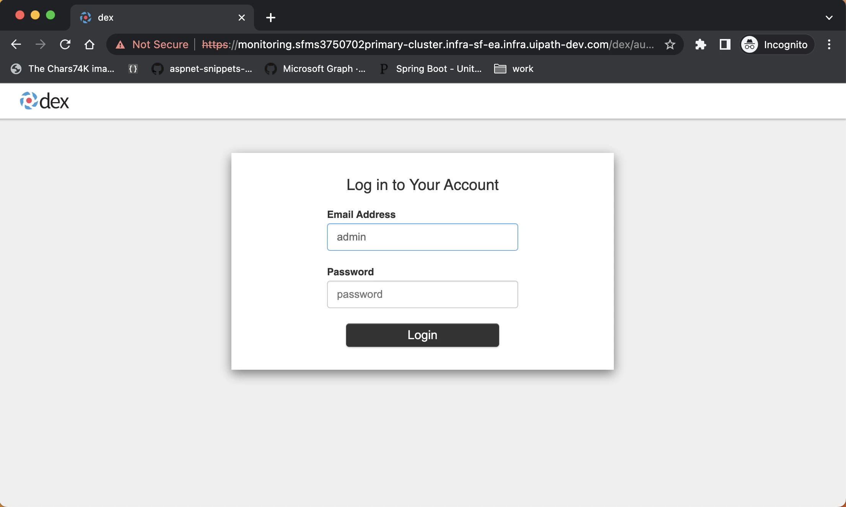Open a new tab with plus button
This screenshot has height=507, width=846.
coord(270,18)
